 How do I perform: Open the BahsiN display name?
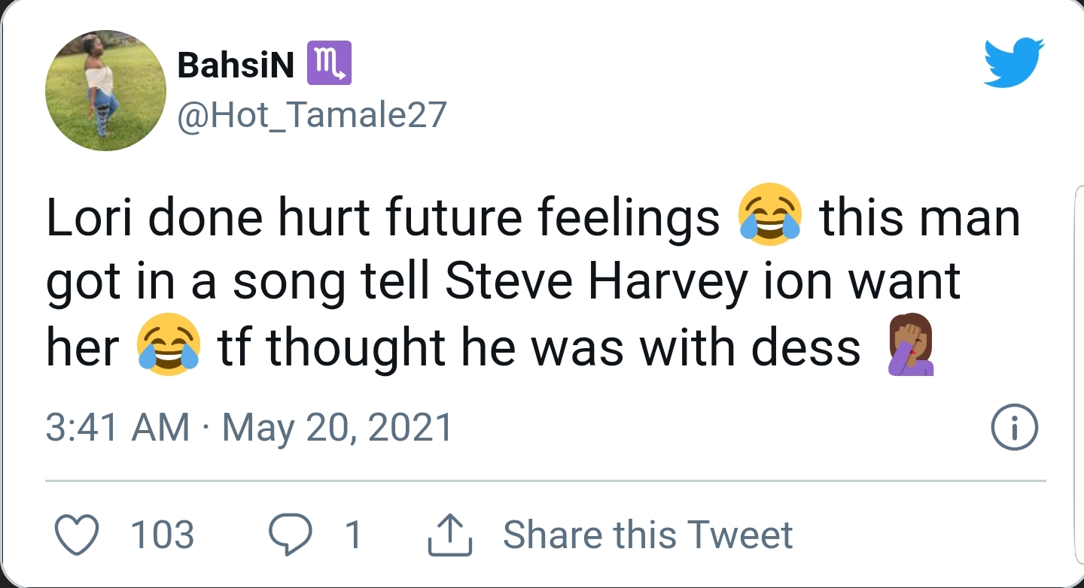(x=236, y=67)
